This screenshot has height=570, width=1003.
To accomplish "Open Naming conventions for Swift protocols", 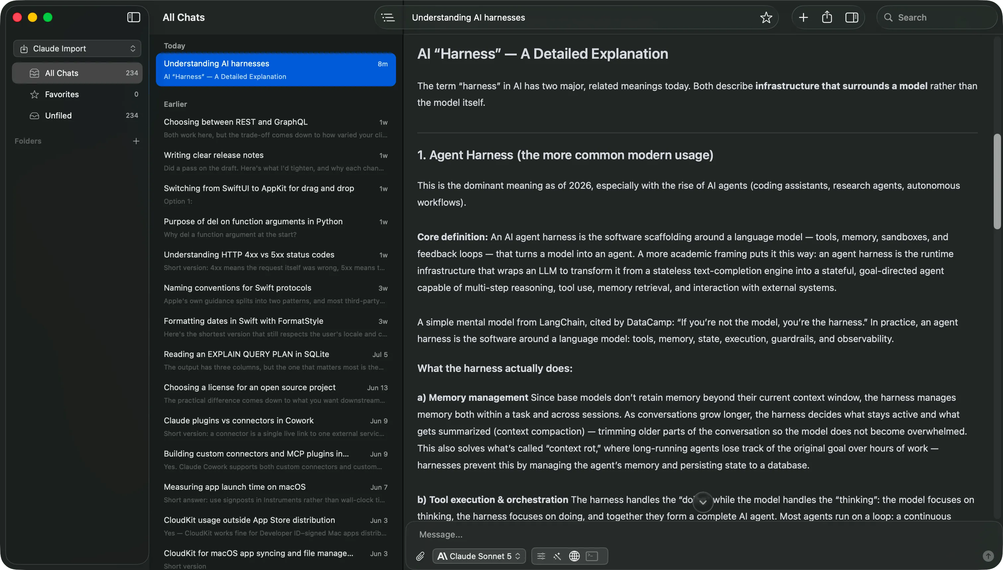I will coord(276,294).
